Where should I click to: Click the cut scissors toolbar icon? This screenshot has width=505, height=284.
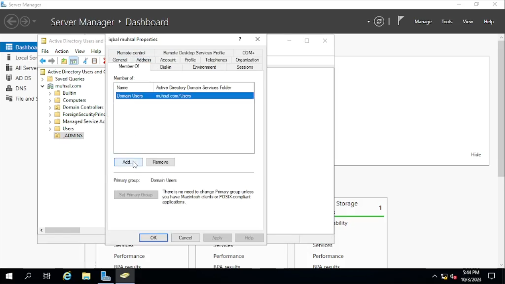[x=85, y=61]
